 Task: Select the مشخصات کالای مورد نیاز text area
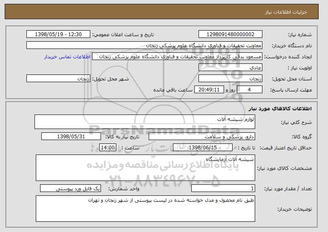tap(145, 168)
